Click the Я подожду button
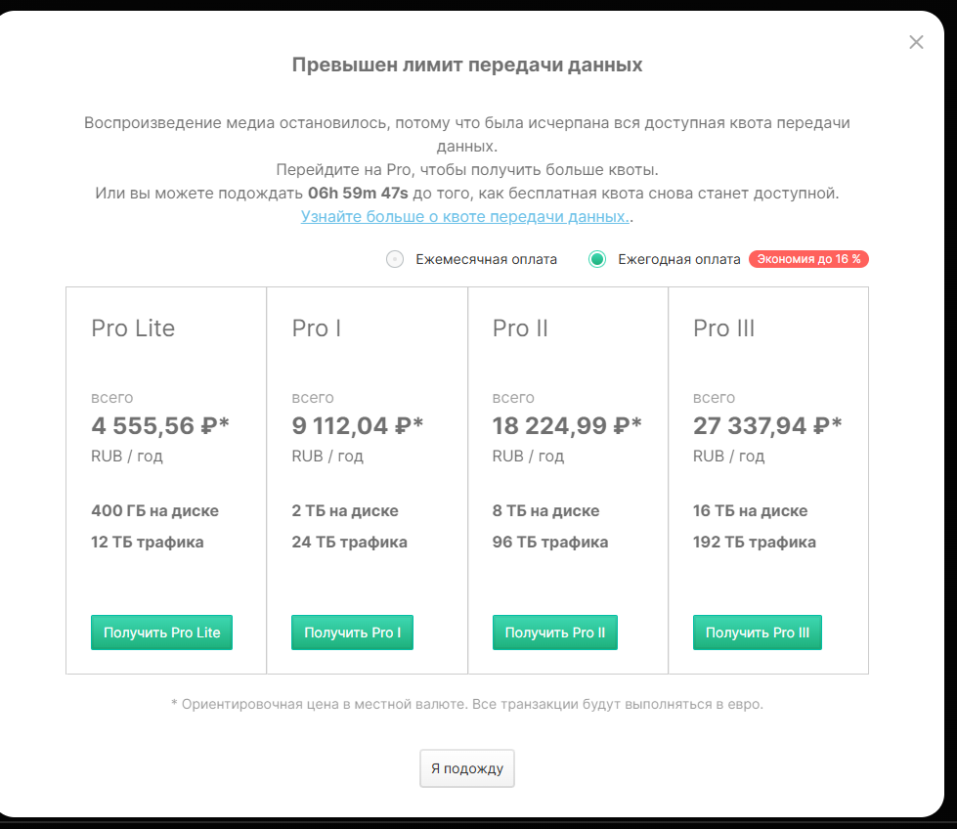The height and width of the screenshot is (829, 957). [466, 768]
